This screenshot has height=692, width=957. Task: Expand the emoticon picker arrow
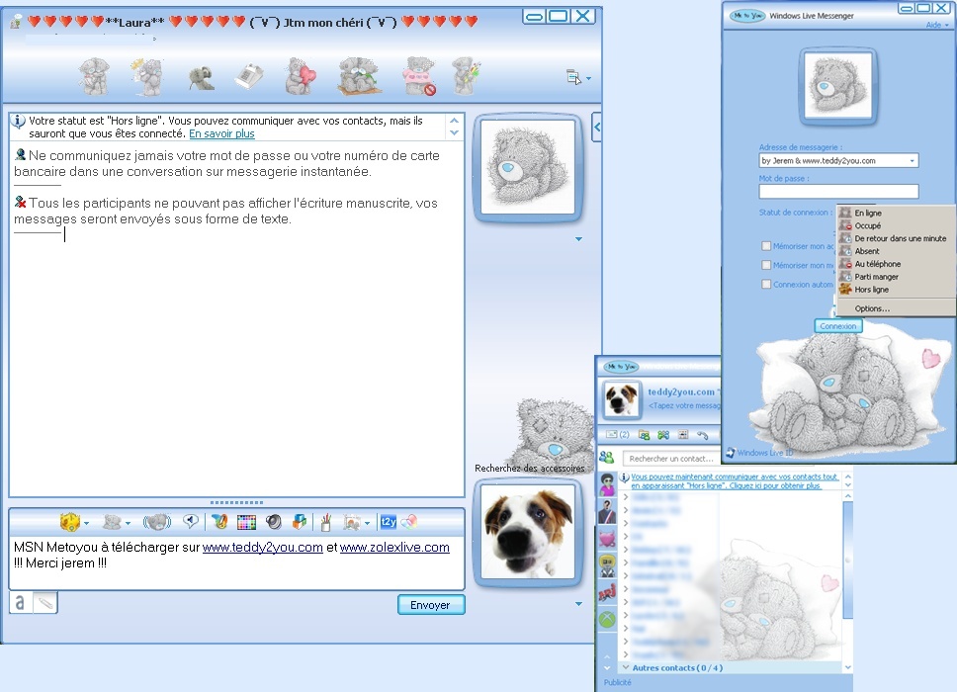coord(87,524)
